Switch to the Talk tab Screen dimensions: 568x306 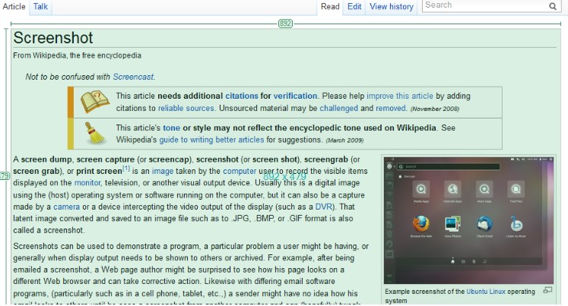tap(40, 6)
